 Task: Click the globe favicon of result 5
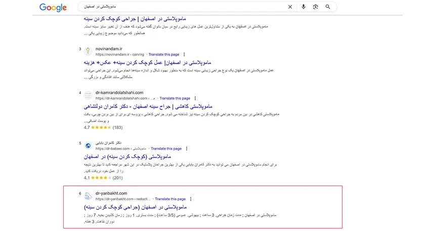(x=88, y=146)
